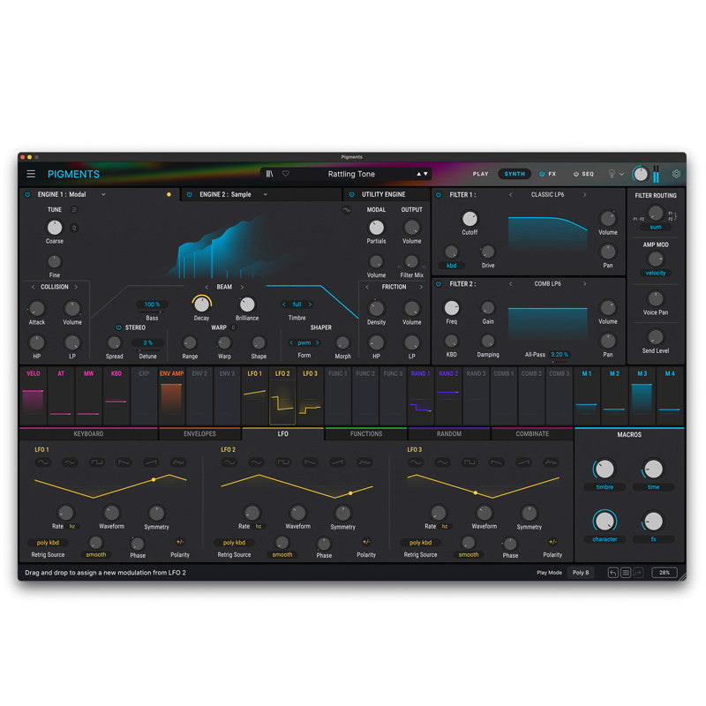This screenshot has height=706, width=706.
Task: Expand dropdown arrow next to lightbulb
Action: [621, 174]
